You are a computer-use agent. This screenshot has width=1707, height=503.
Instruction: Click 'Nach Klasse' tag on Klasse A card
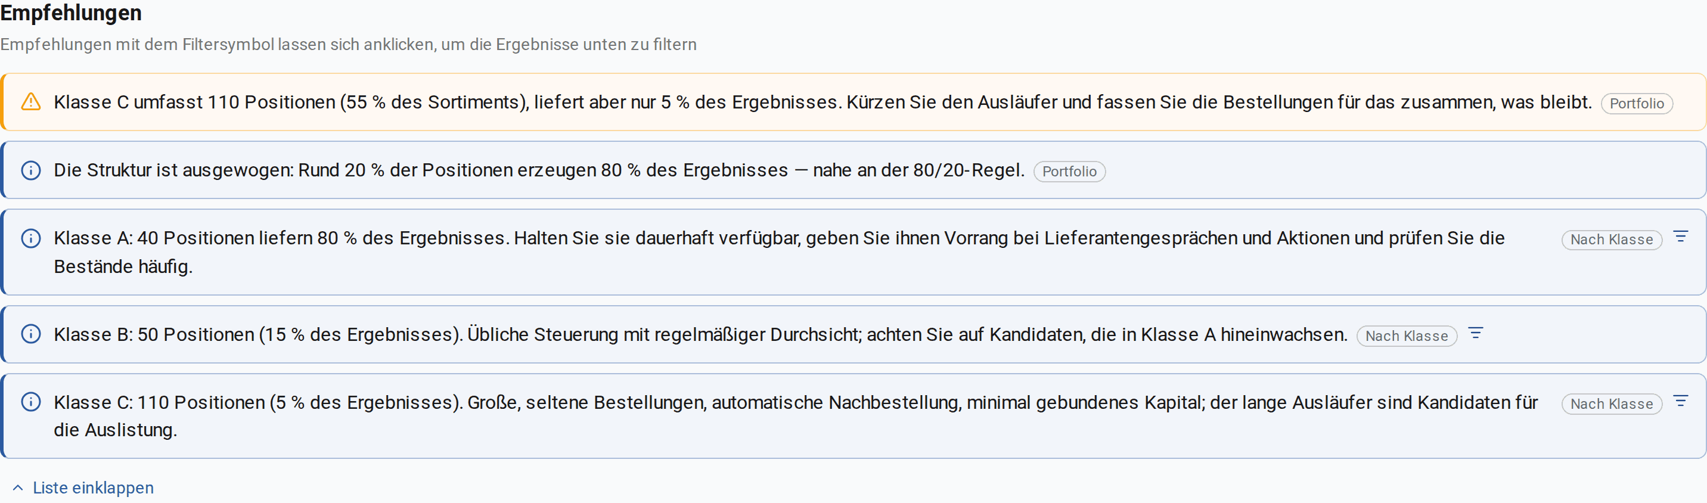[1612, 239]
